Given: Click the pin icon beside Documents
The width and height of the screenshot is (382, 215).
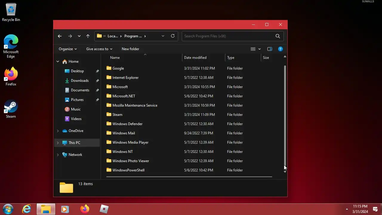Looking at the screenshot, I should 97,90.
